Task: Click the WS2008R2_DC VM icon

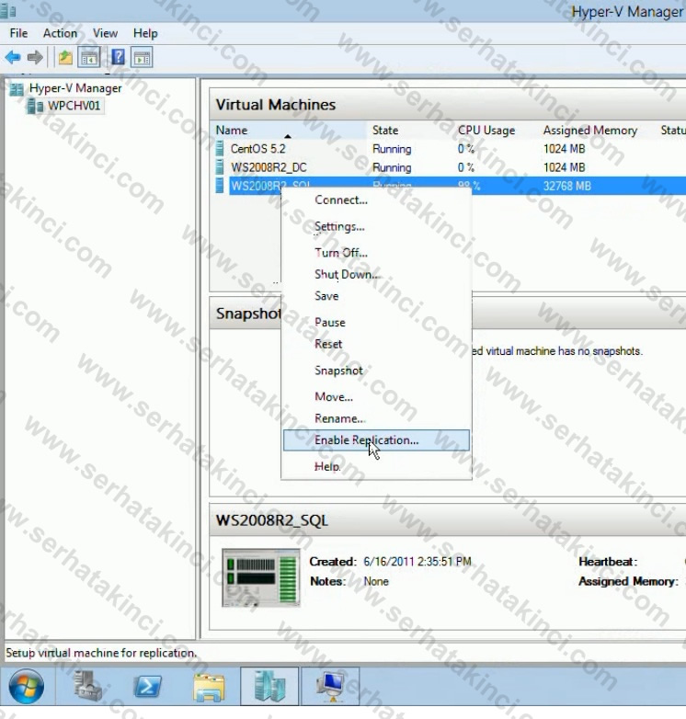Action: (x=220, y=167)
